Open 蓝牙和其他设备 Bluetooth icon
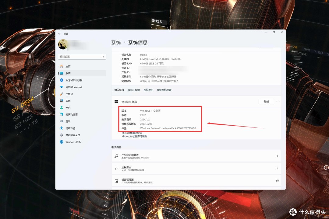Screen dimensions: 329x219 (62, 80)
